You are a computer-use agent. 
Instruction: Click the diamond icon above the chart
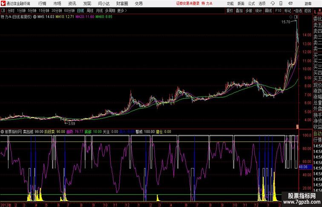[x=291, y=17]
